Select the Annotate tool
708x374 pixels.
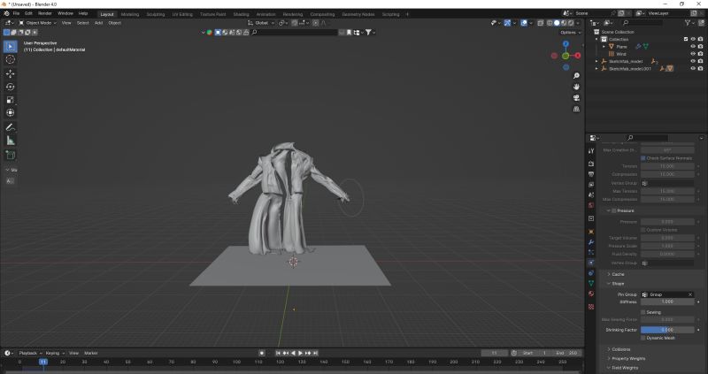(x=11, y=127)
